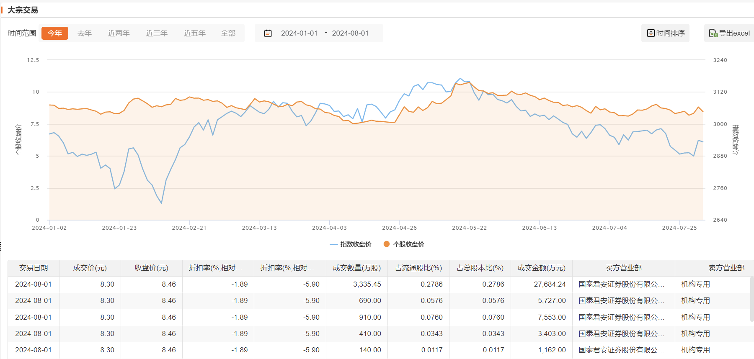Click the 成交金额(万元) column header
This screenshot has width=754, height=359.
click(x=541, y=268)
